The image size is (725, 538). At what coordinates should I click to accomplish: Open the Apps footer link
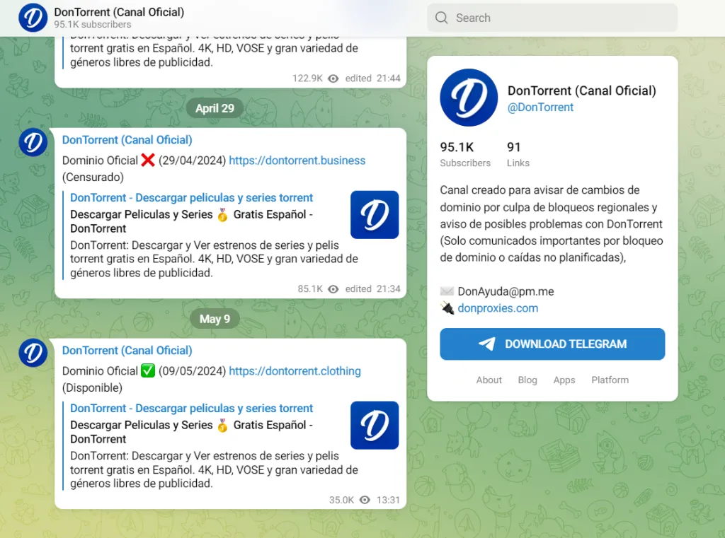tap(564, 380)
